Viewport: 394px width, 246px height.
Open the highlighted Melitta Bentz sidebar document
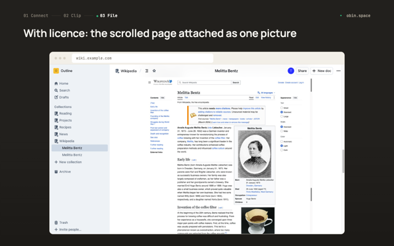79,148
